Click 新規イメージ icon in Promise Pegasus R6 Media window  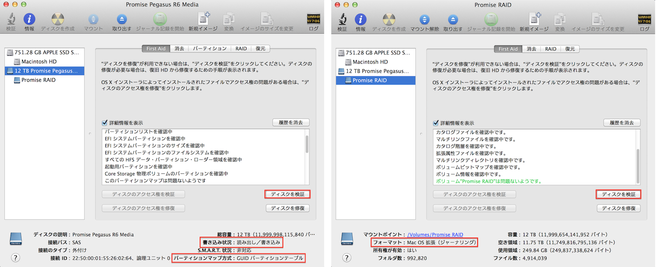coord(203,19)
